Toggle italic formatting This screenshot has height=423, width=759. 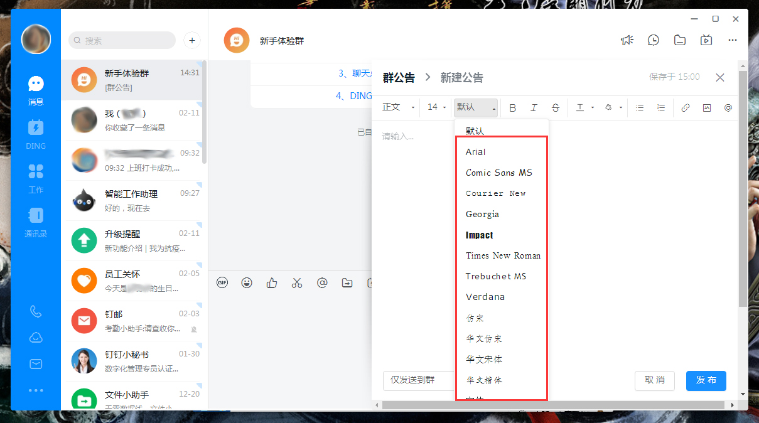534,107
